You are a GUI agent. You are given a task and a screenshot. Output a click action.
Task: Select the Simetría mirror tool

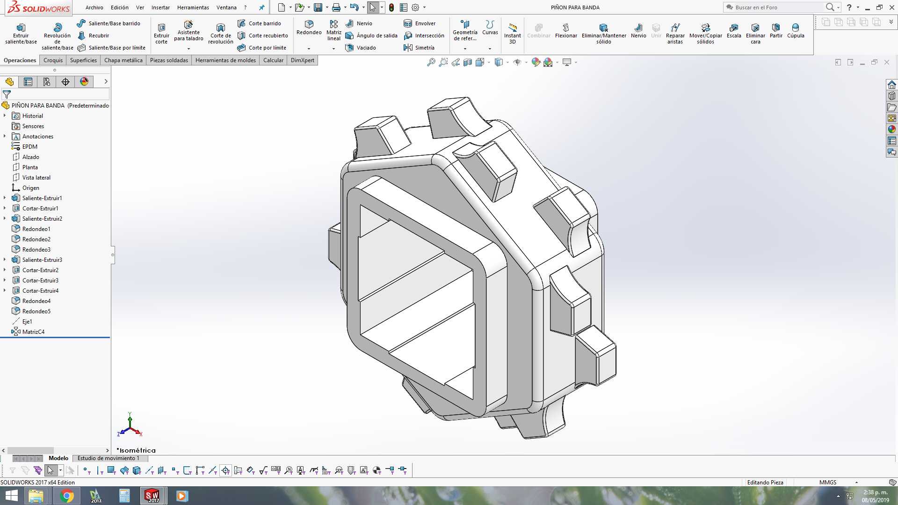[419, 48]
